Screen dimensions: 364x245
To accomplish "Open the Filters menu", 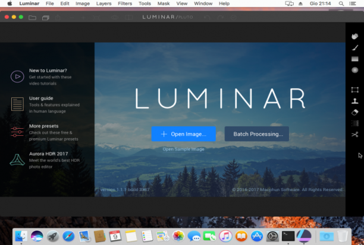I will click(125, 4).
